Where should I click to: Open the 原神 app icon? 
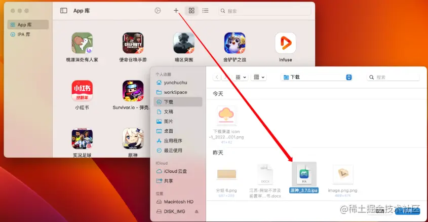133,139
